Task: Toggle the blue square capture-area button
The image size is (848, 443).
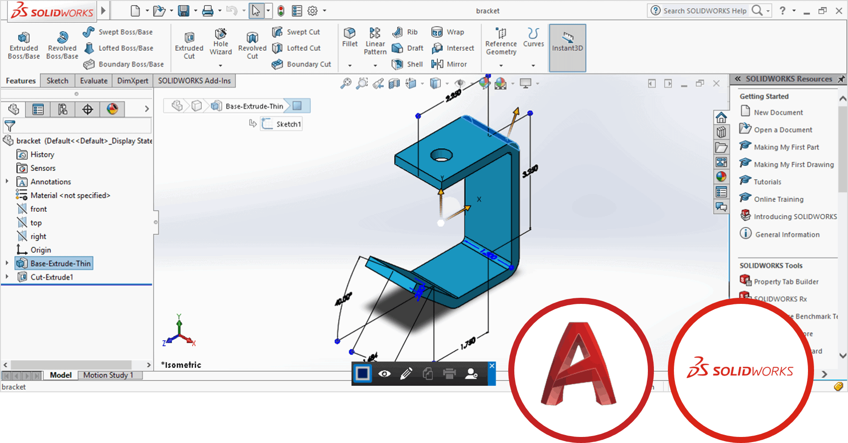Action: [363, 374]
